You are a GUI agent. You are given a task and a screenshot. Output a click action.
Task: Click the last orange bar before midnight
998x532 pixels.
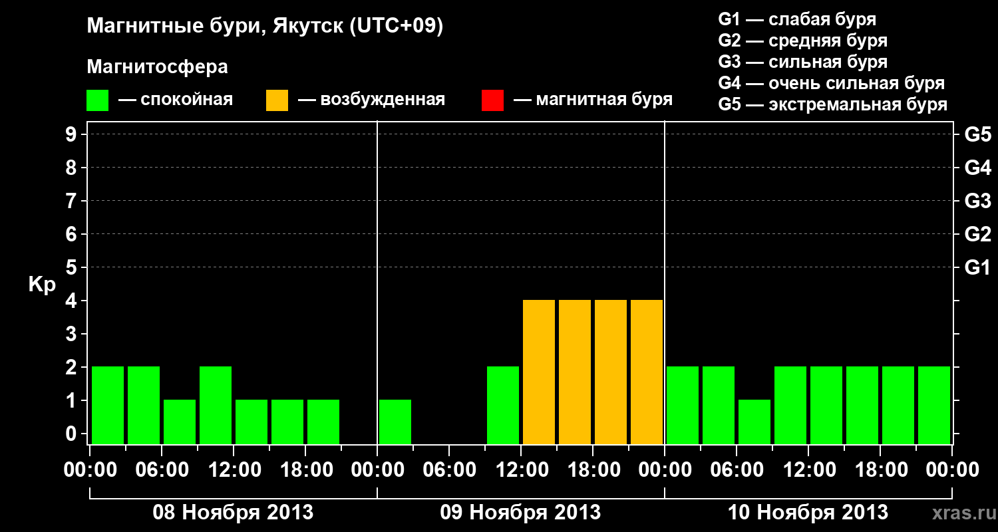point(647,372)
